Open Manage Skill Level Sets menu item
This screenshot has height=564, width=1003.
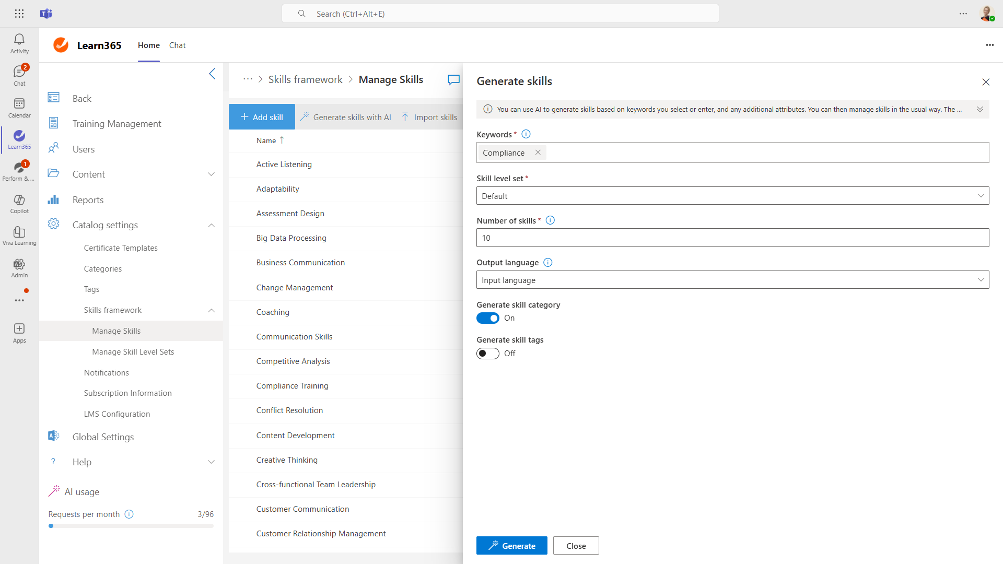(x=133, y=352)
